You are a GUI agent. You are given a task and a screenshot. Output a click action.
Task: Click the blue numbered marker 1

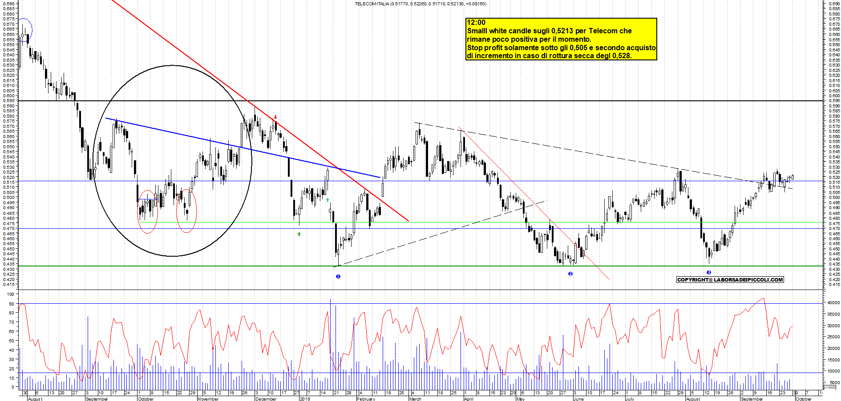tap(338, 276)
